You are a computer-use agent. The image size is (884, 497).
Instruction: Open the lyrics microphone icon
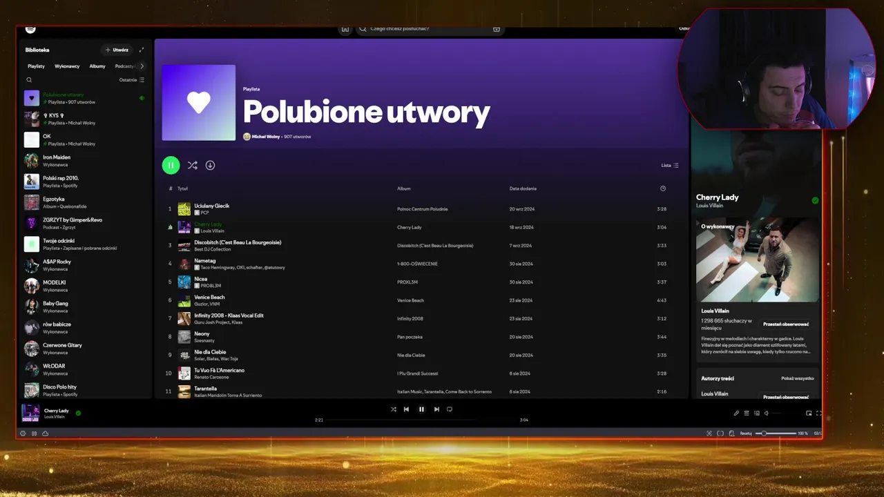point(736,413)
